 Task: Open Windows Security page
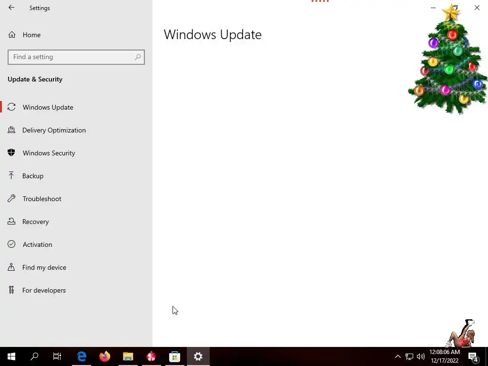tap(76, 153)
